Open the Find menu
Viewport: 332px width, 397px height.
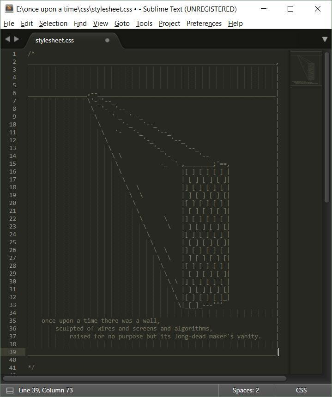(80, 23)
